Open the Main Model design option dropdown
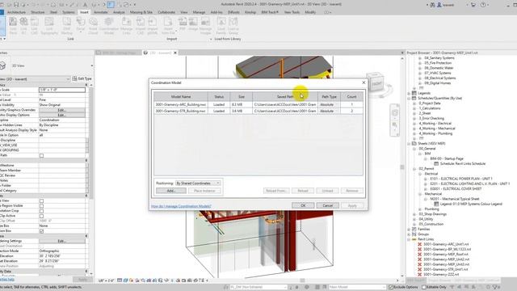517x291 pixels. pos(357,287)
